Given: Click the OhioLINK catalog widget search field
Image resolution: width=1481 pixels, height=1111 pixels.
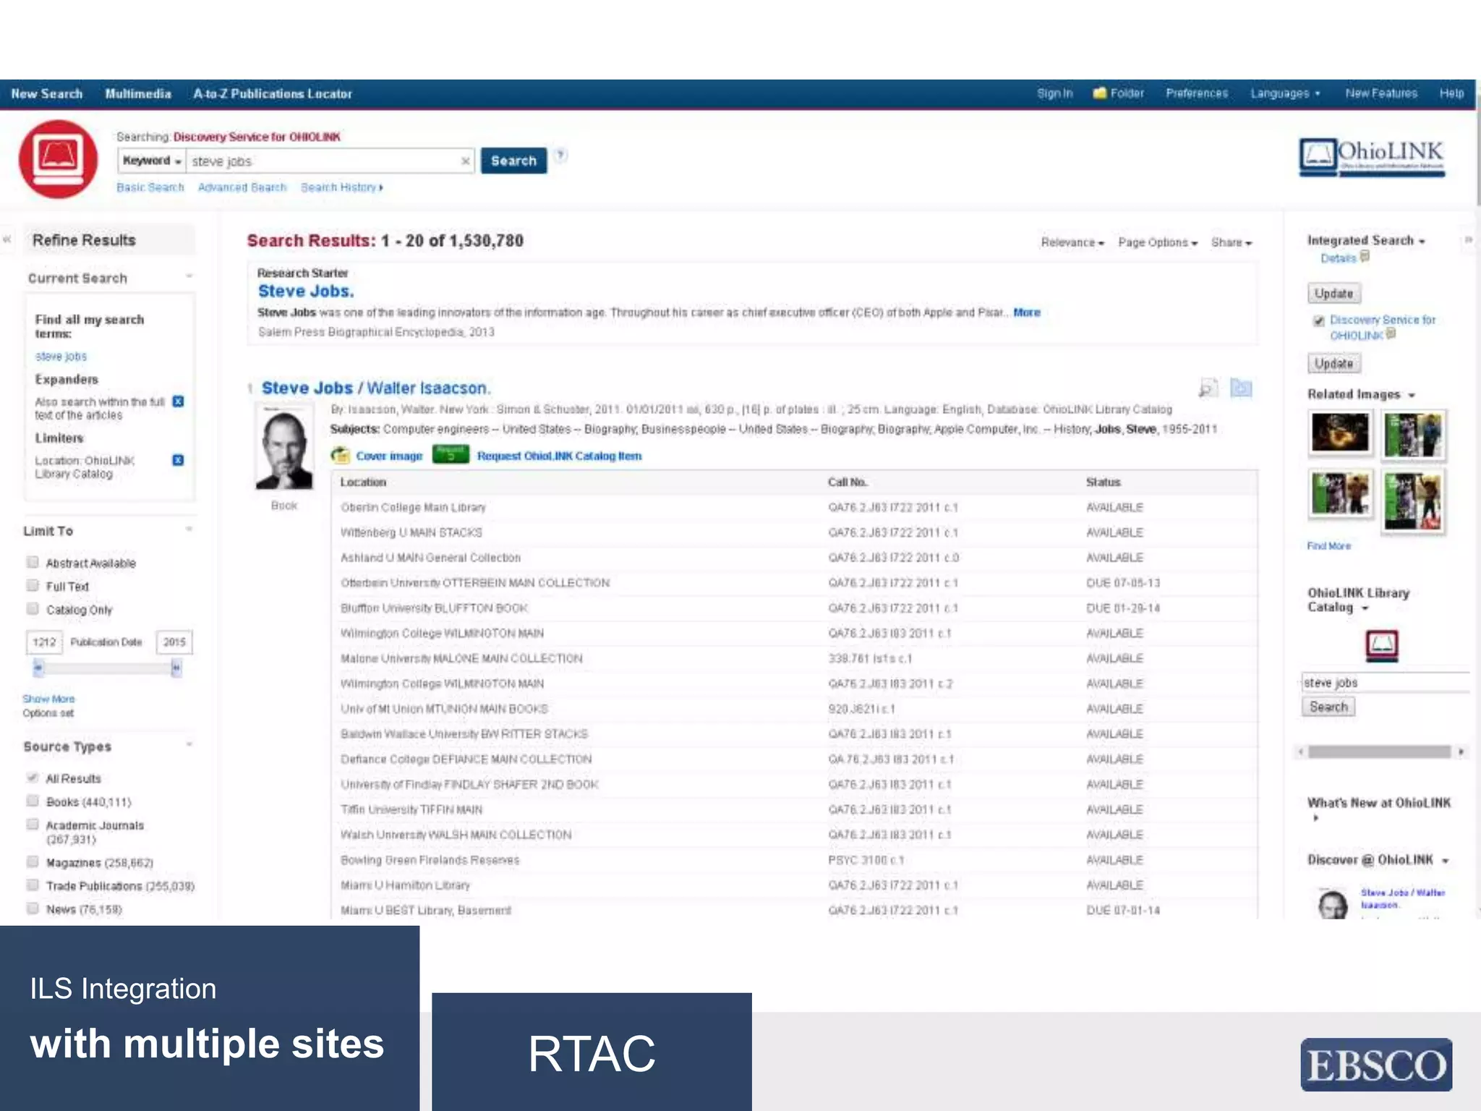Looking at the screenshot, I should click(x=1385, y=682).
